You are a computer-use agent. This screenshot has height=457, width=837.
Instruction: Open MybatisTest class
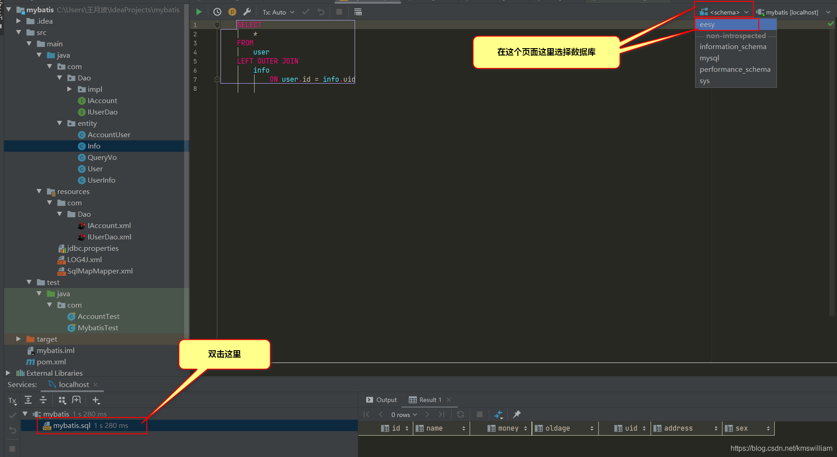[93, 328]
